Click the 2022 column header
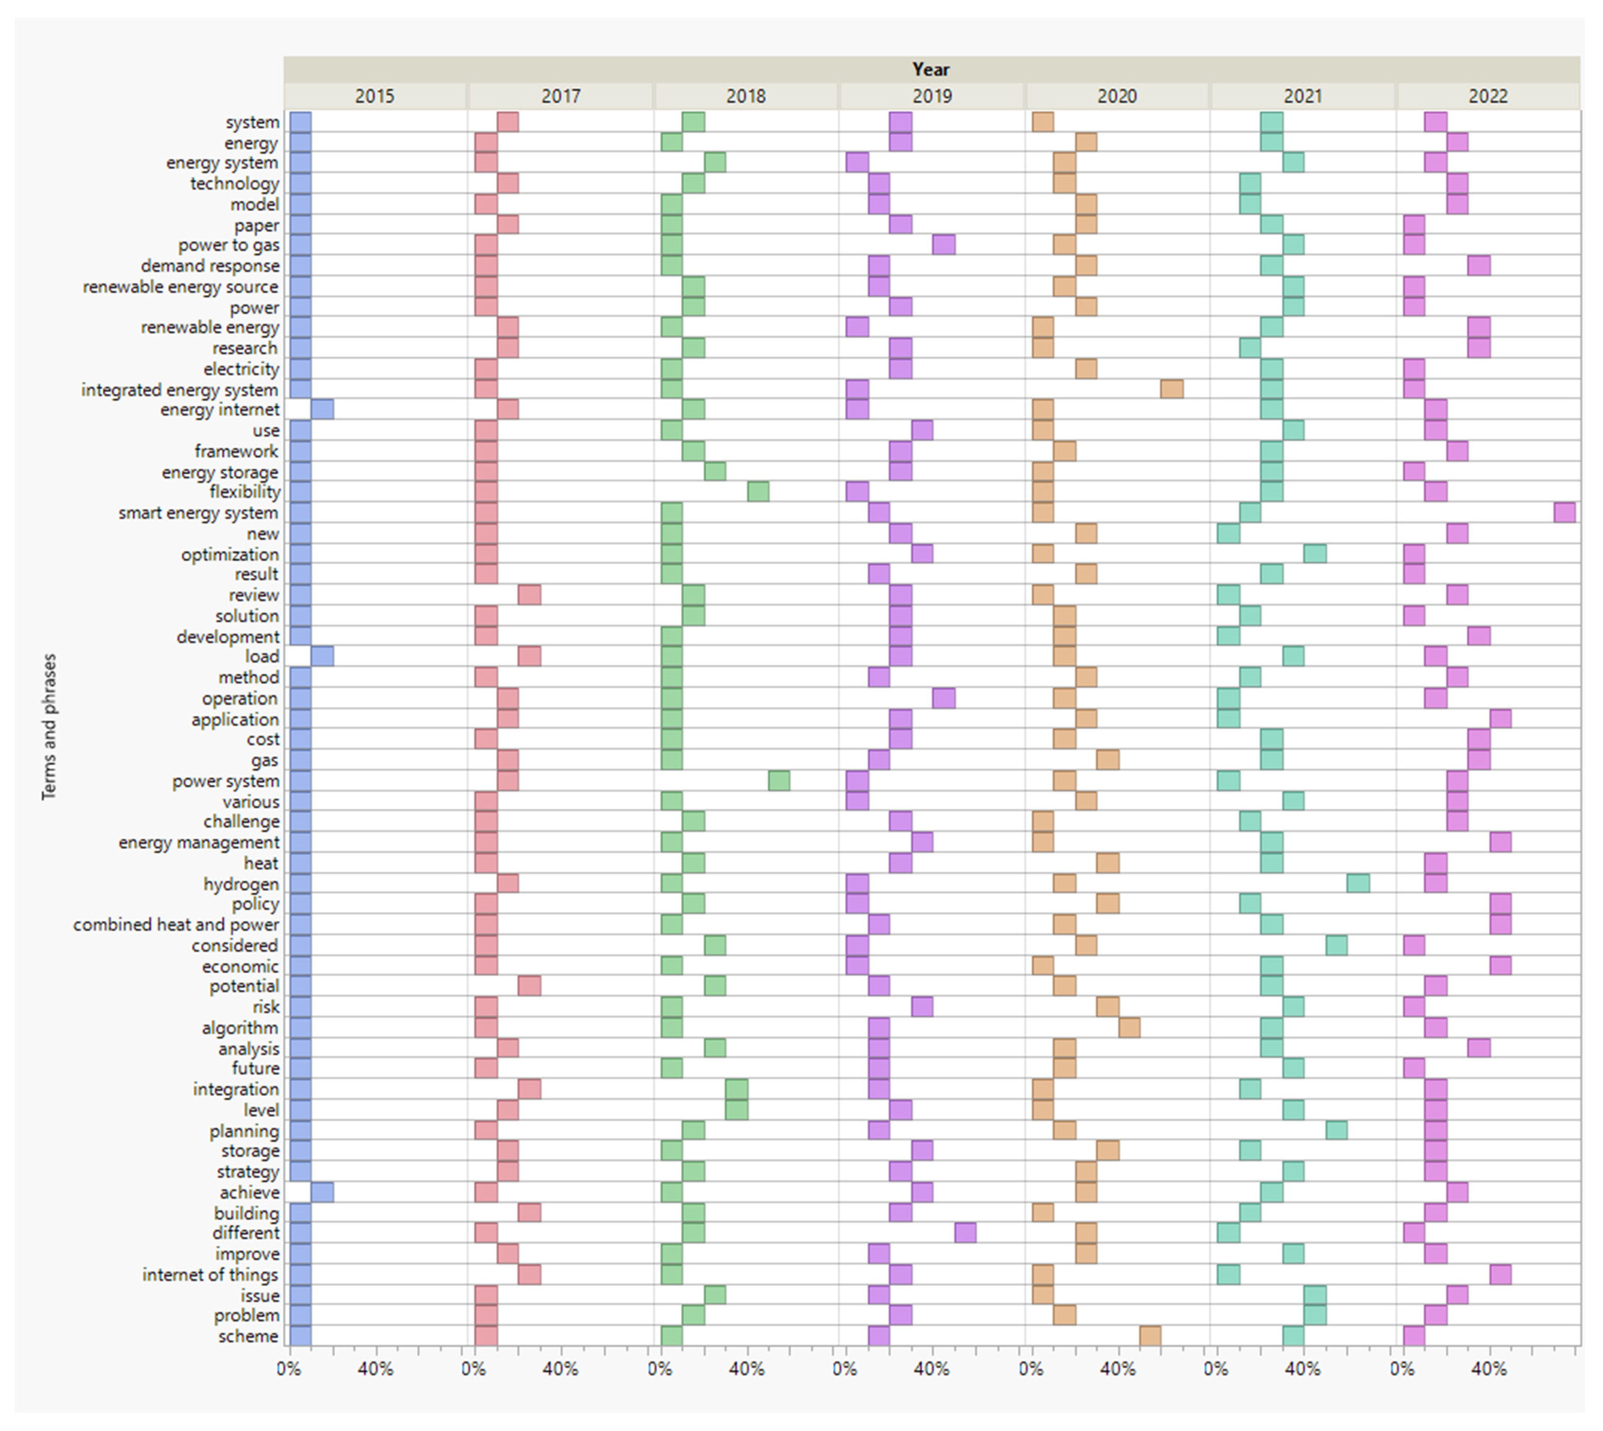Viewport: 1603px width, 1431px height. coord(1488,96)
